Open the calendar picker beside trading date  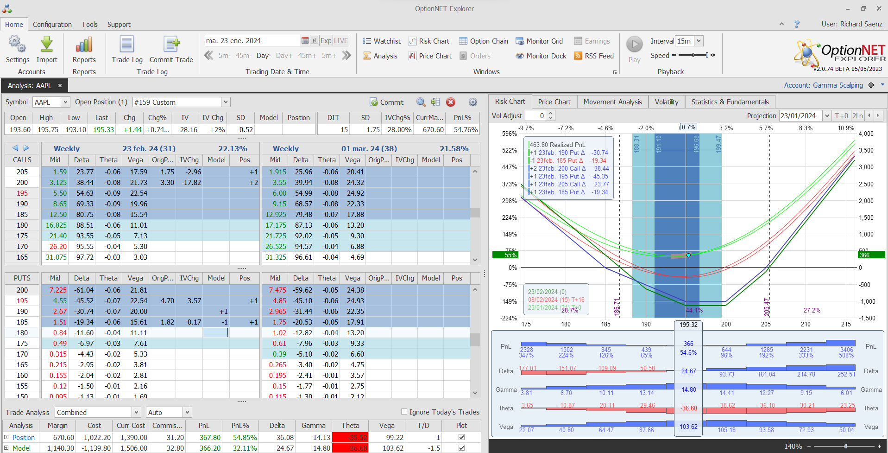tap(305, 41)
